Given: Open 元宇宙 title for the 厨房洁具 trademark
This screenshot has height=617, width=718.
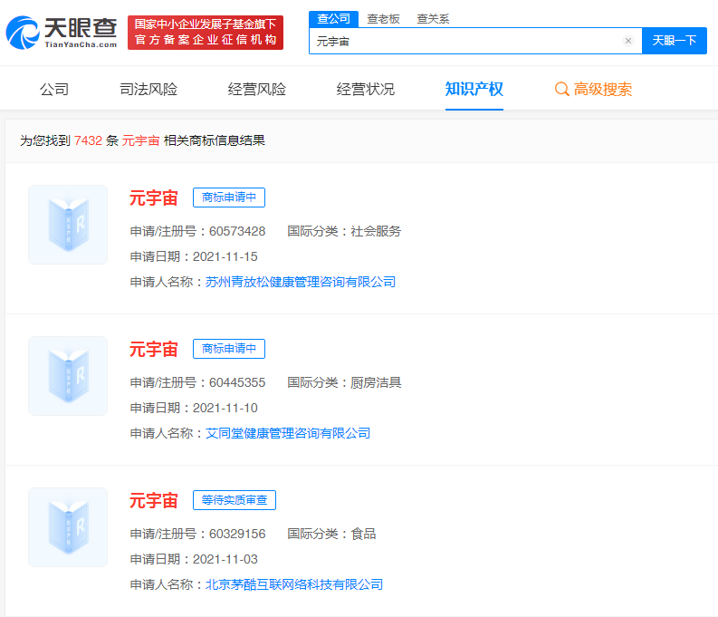Looking at the screenshot, I should pos(153,349).
